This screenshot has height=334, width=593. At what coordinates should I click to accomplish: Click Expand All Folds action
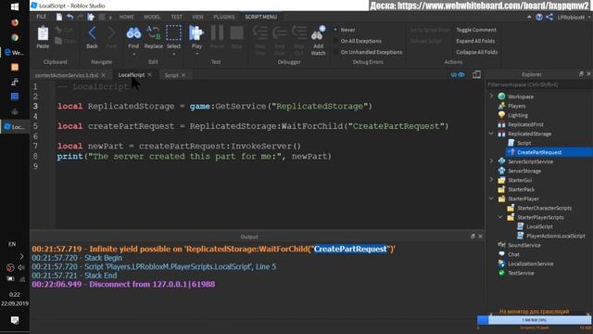[x=475, y=41]
